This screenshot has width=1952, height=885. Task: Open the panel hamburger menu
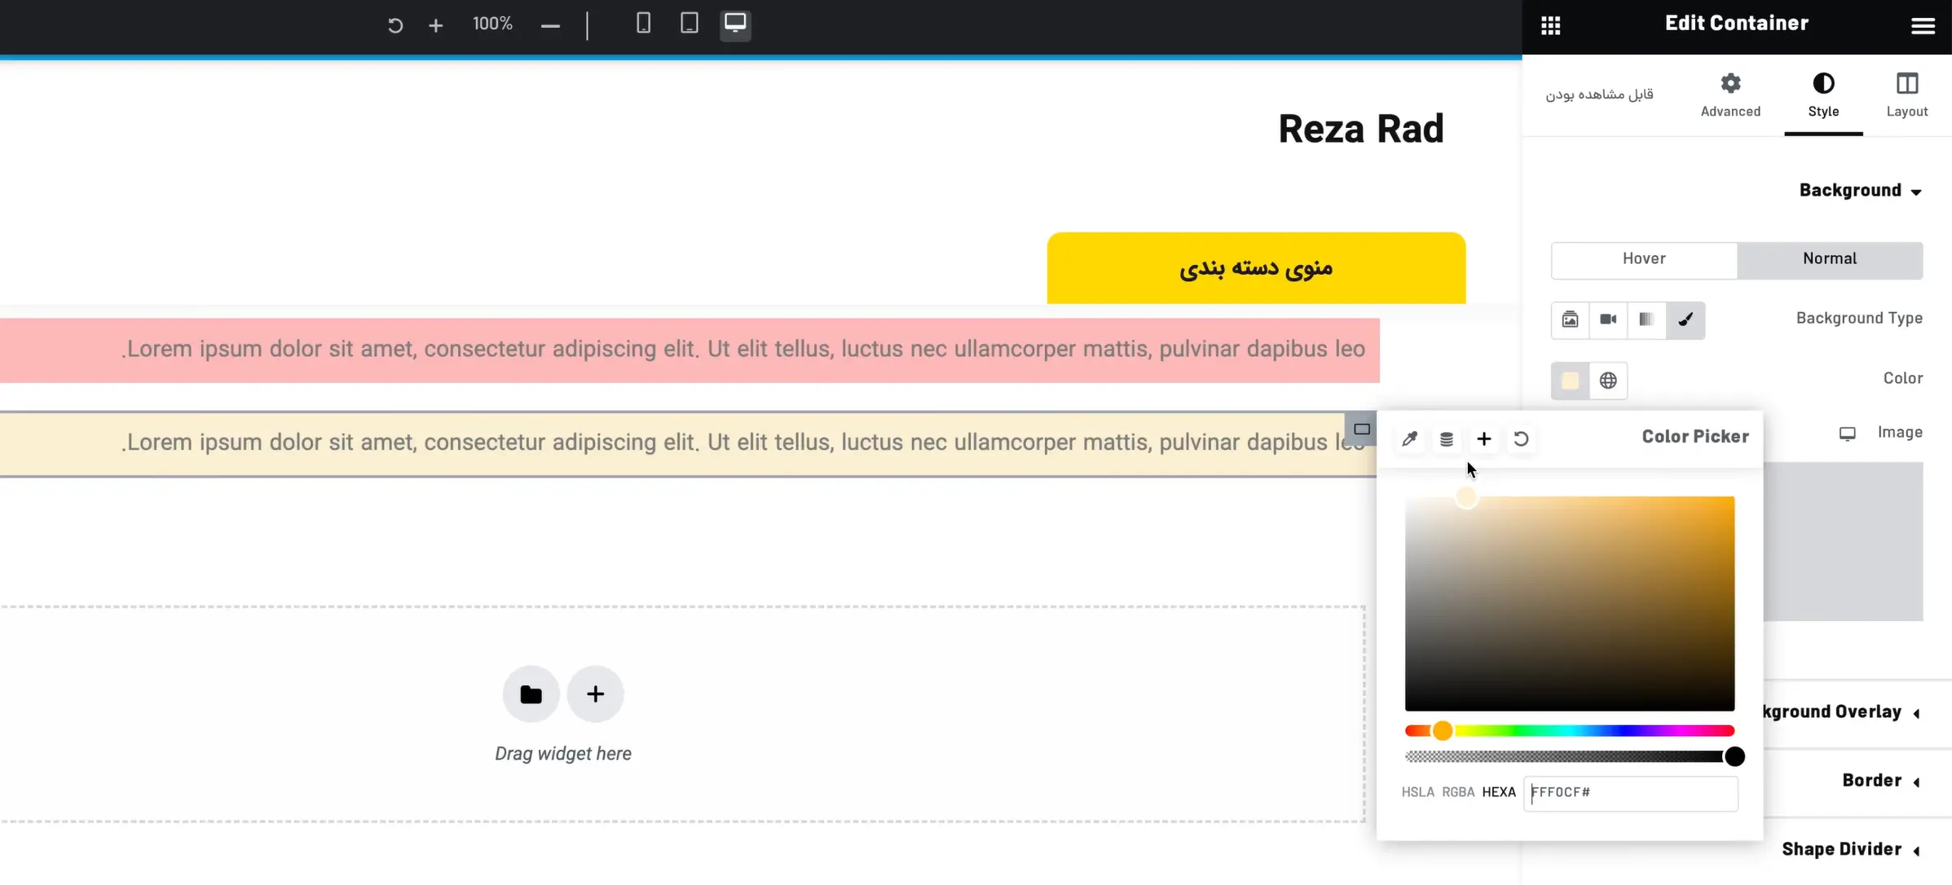1923,24
